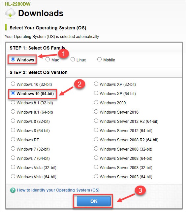Select the Windows OS family radio button

pyautogui.click(x=13, y=59)
